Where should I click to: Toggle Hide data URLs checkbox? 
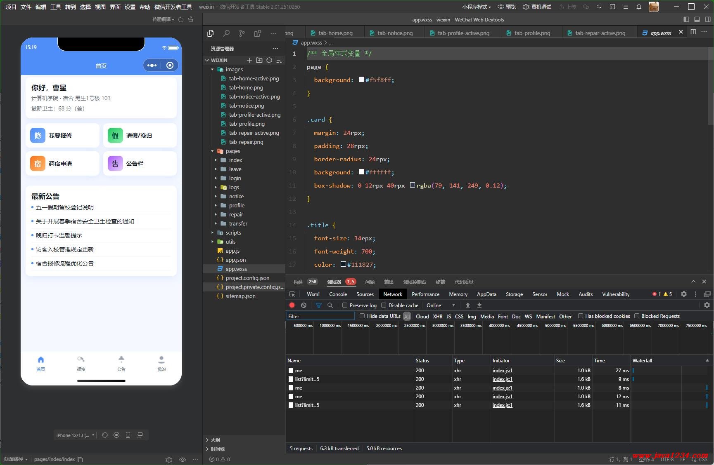coord(362,316)
